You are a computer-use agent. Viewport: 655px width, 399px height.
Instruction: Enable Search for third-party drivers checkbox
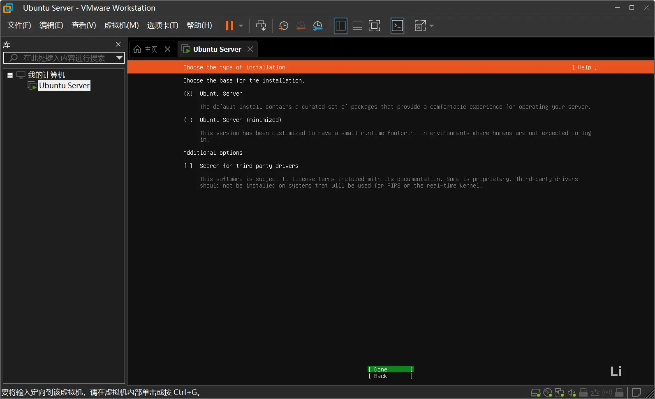point(188,166)
